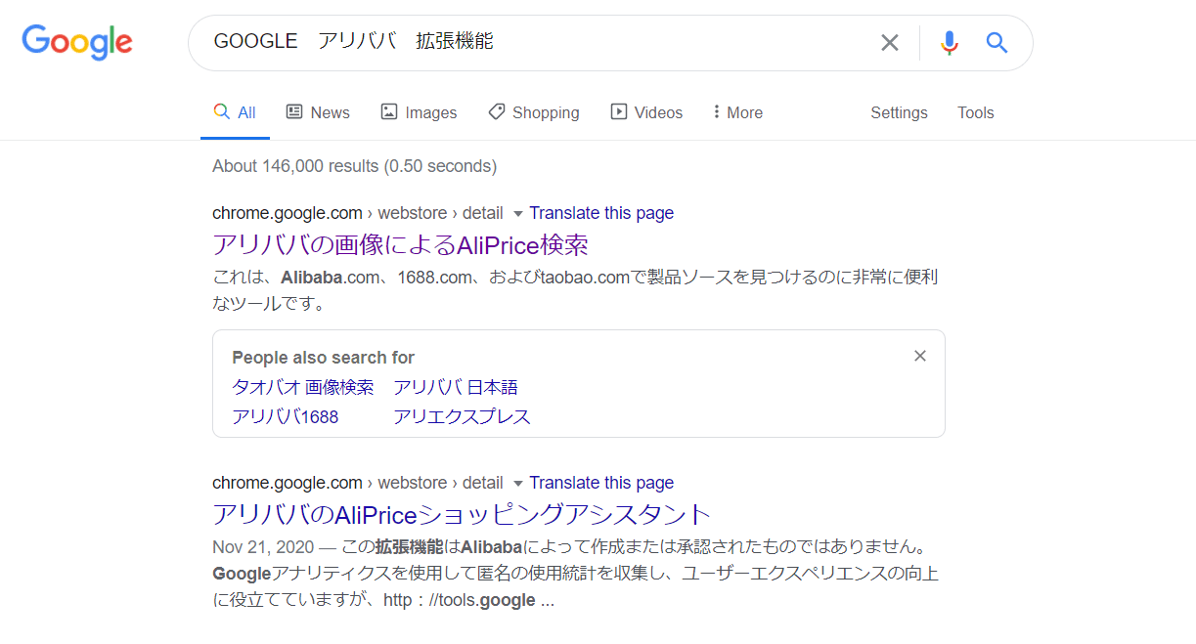Screen dimensions: 1196x644
Task: Open アリババのAliPriceショッピングアシスタント result
Action: coord(462,514)
